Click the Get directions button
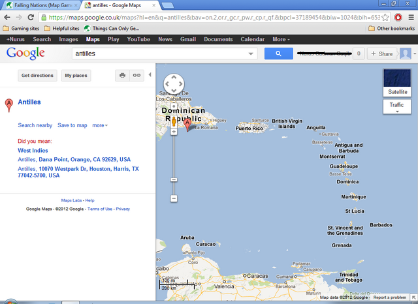The width and height of the screenshot is (418, 304). 37,75
